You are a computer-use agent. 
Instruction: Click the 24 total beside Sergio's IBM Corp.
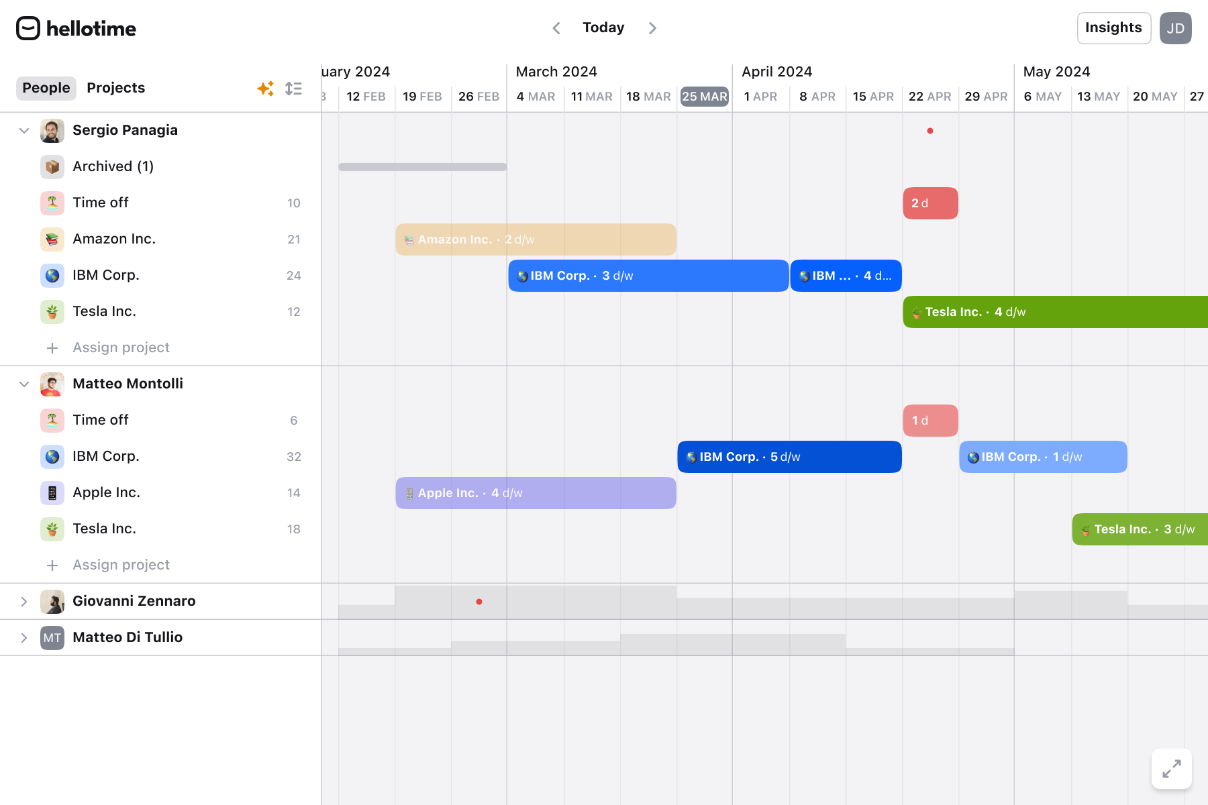(294, 276)
